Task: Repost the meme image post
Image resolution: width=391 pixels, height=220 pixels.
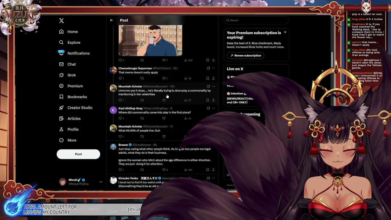Action: point(142,60)
